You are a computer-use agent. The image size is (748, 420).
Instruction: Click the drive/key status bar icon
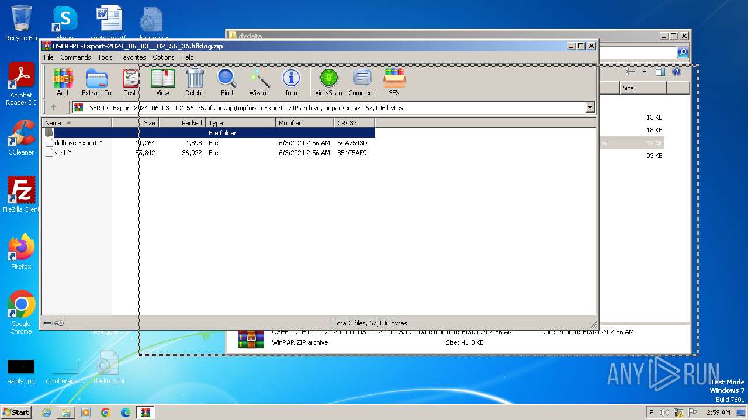click(54, 323)
